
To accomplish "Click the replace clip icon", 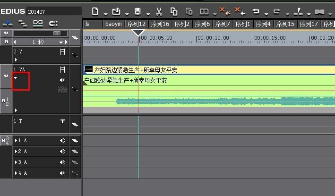I will click(x=204, y=11).
